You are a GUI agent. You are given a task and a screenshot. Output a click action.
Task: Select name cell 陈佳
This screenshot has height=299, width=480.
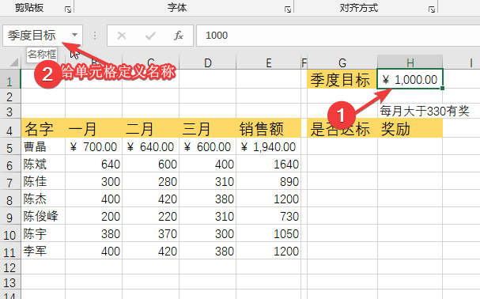(43, 181)
